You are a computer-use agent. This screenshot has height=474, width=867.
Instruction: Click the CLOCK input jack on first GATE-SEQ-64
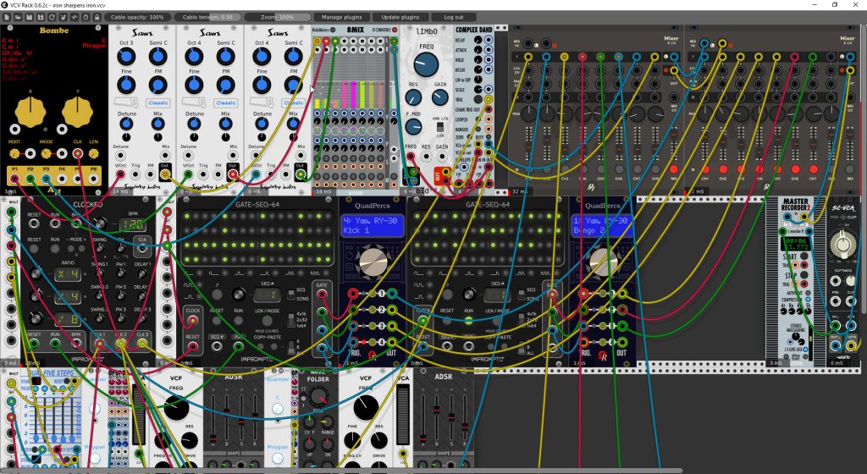(192, 321)
